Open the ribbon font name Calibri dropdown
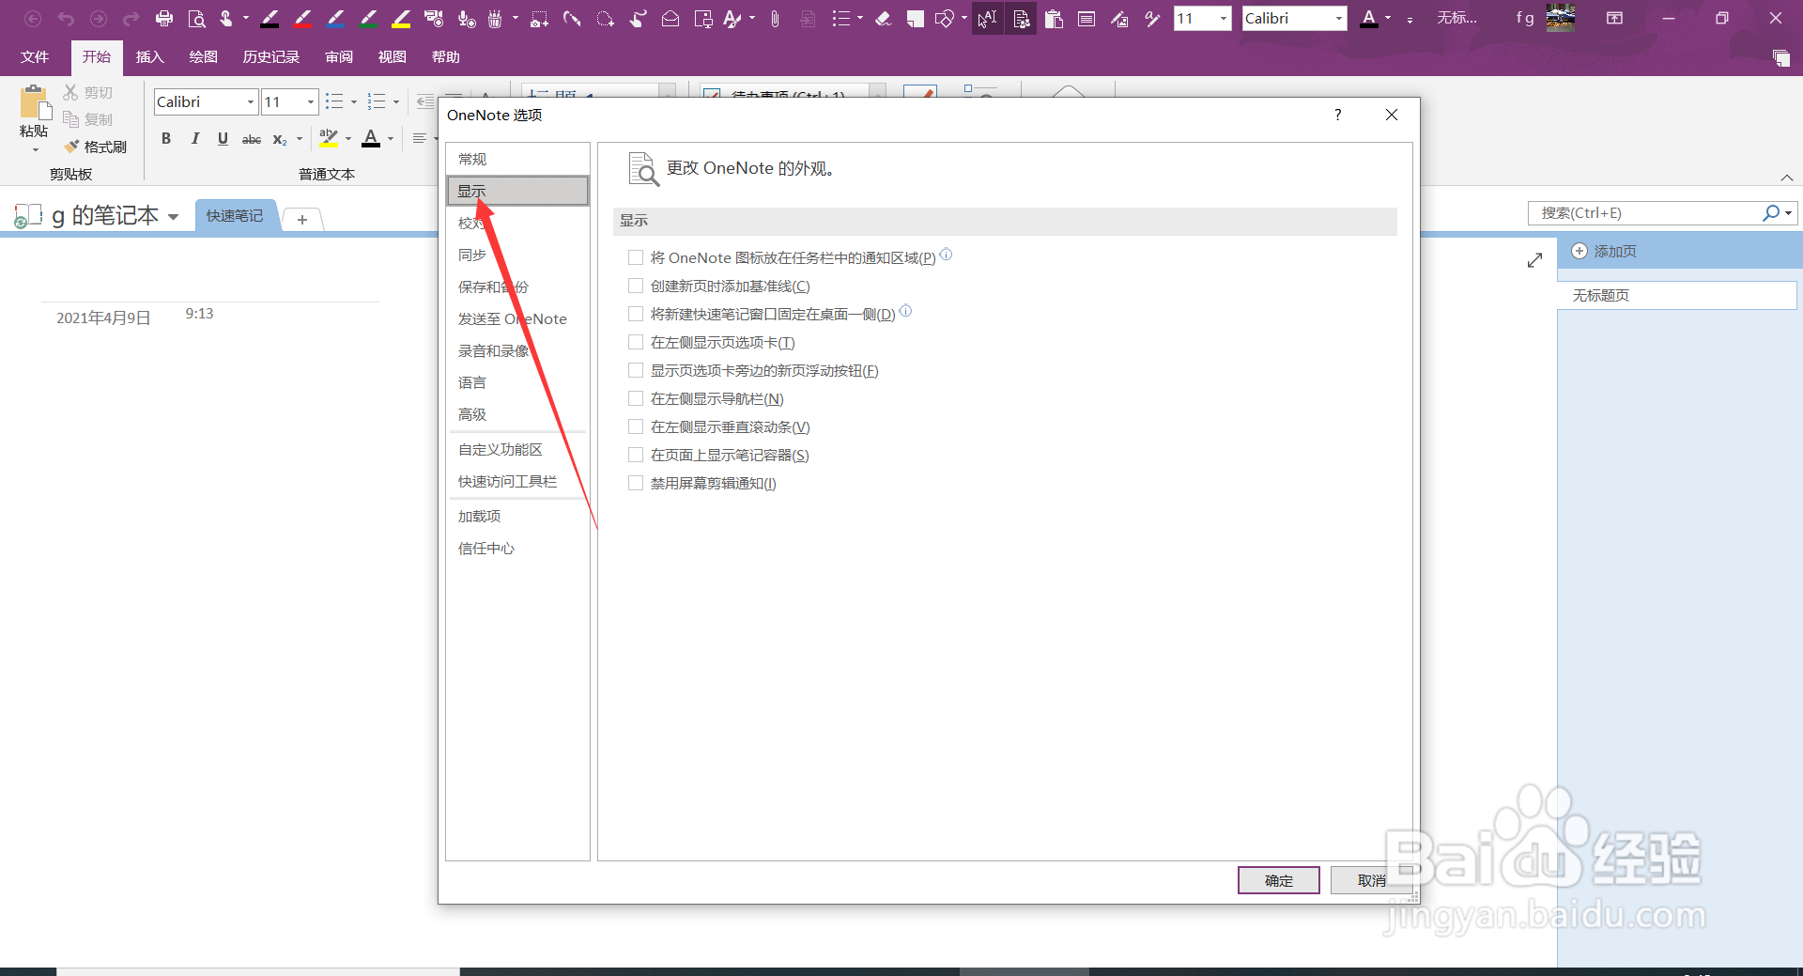 click(251, 101)
